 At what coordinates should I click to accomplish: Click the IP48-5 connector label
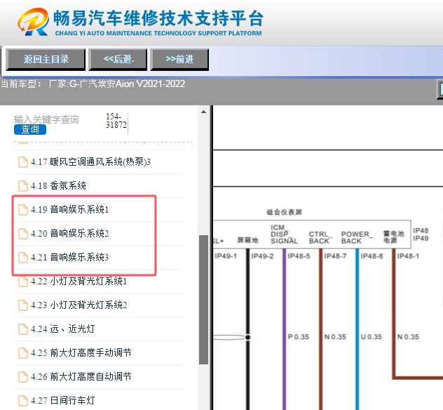coord(299,256)
